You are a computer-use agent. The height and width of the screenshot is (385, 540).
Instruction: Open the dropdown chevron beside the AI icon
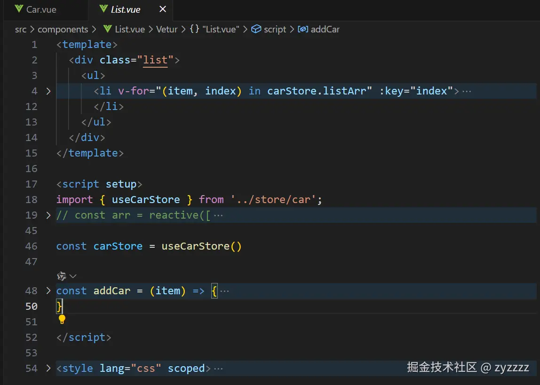pos(72,276)
